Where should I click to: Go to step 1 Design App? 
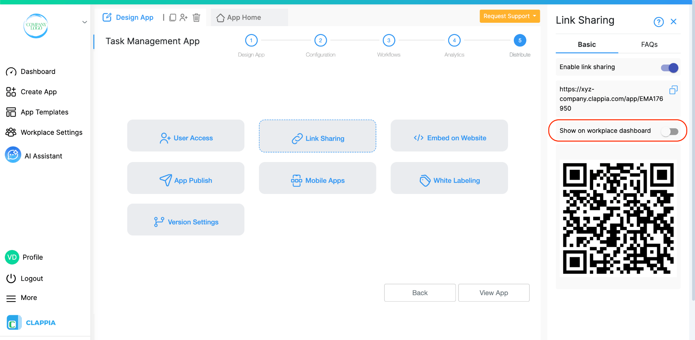pyautogui.click(x=251, y=40)
